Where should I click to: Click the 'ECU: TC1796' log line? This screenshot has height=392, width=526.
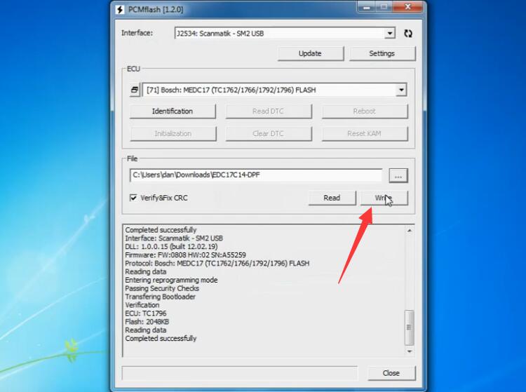tap(146, 313)
